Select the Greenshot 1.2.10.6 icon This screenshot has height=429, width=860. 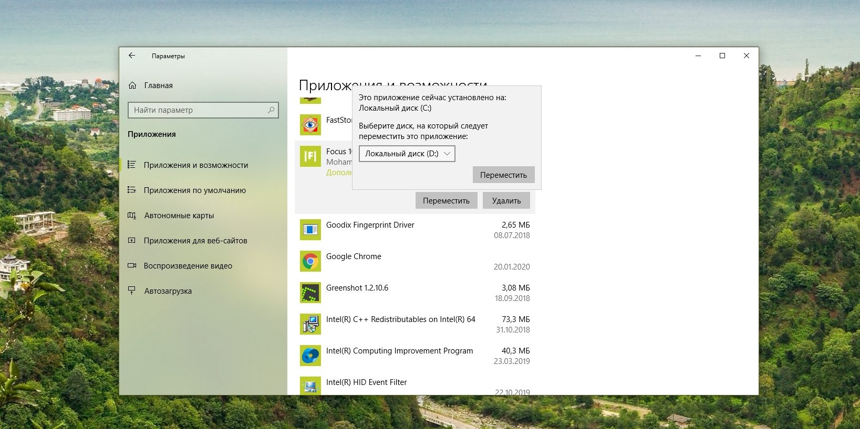pos(310,293)
